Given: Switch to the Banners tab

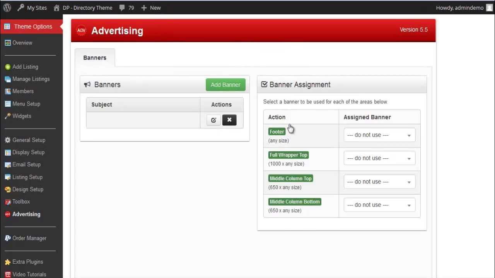Looking at the screenshot, I should click(94, 58).
